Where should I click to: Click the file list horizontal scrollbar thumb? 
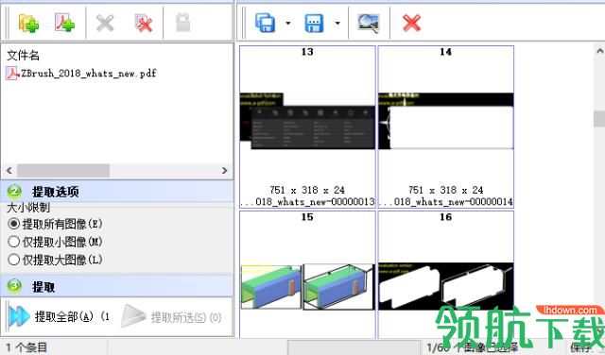coord(63,170)
